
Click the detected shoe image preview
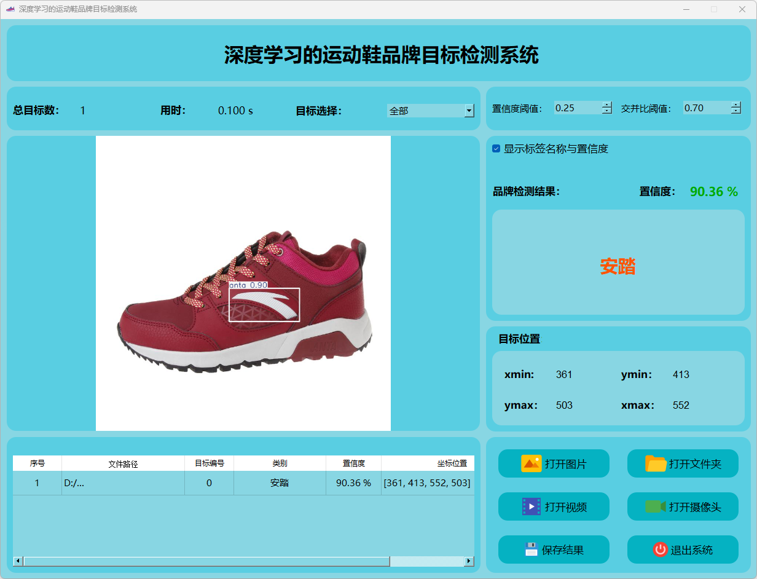click(x=243, y=283)
